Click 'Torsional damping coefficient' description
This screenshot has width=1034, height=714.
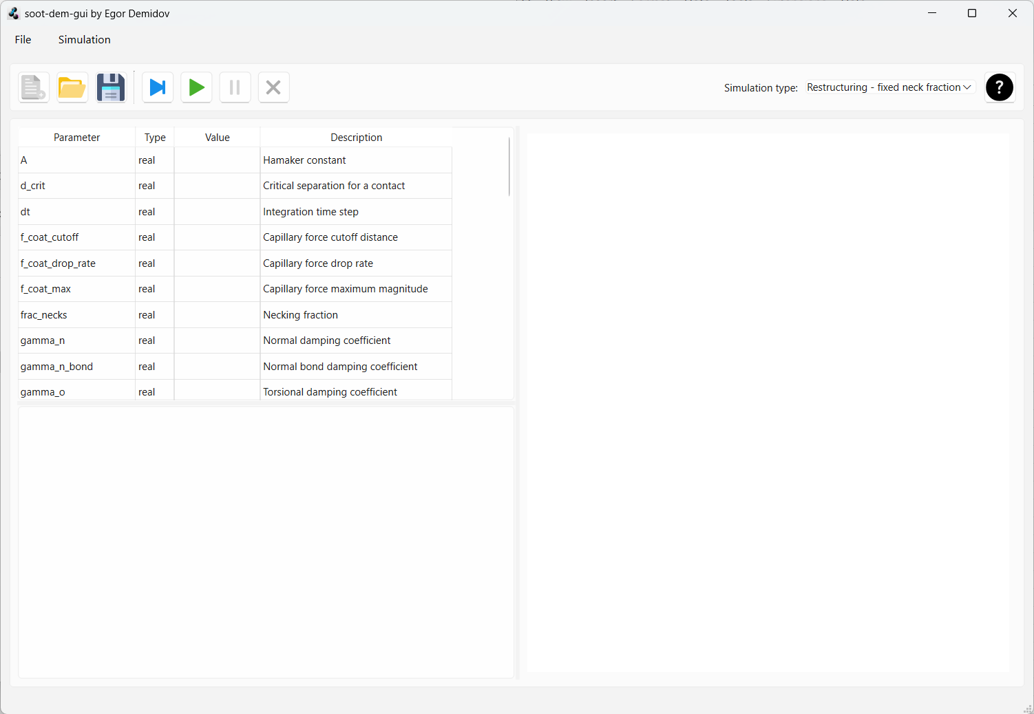pyautogui.click(x=357, y=391)
